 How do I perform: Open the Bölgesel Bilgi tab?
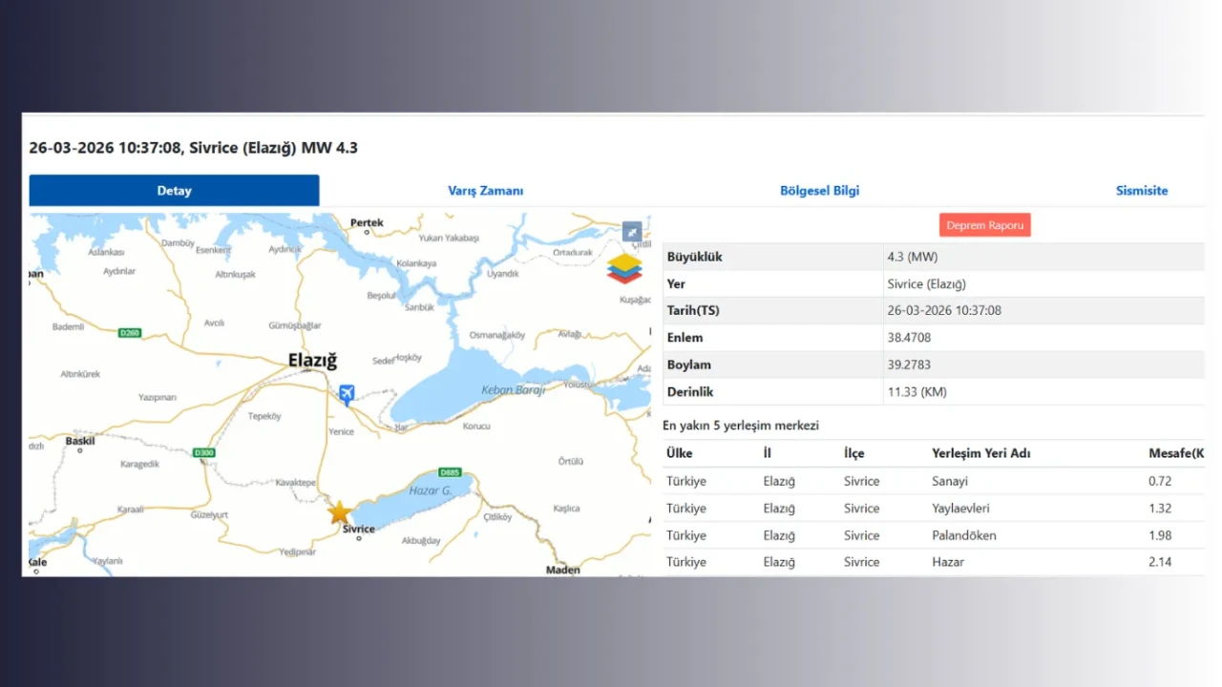coord(819,191)
